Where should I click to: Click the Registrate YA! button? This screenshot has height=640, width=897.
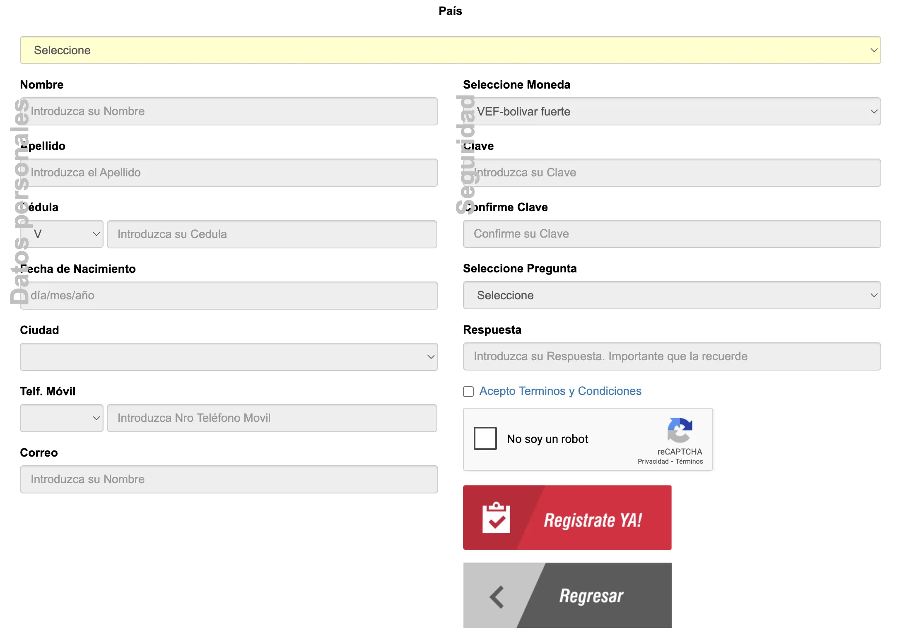(x=567, y=517)
